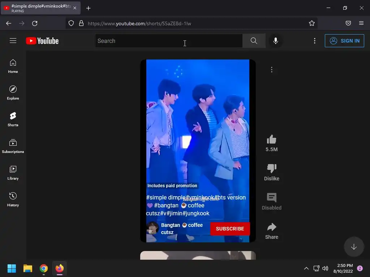Viewport: 370px width, 277px height.
Task: Open Chrome from taskbar
Action: pos(44,268)
